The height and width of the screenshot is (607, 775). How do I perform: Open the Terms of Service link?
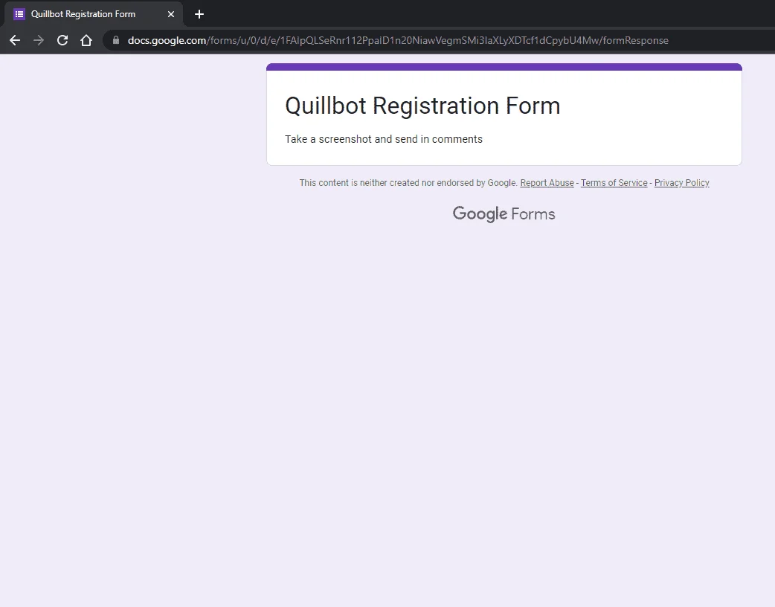(614, 183)
